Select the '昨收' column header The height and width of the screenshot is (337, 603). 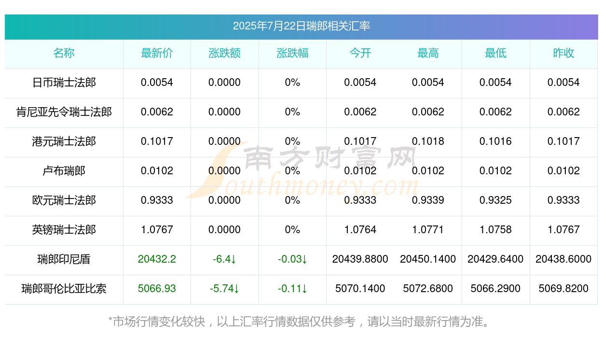[563, 53]
